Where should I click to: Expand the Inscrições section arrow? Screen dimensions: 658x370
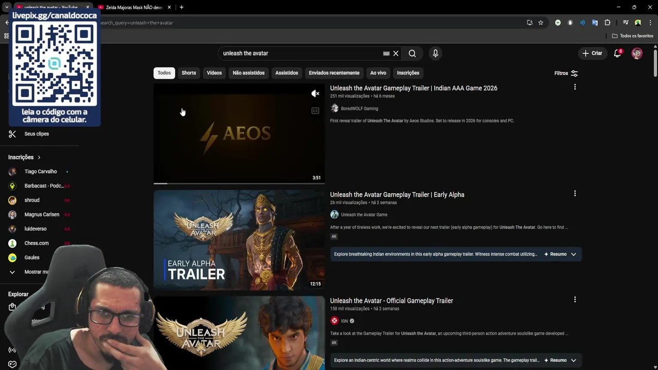39,157
